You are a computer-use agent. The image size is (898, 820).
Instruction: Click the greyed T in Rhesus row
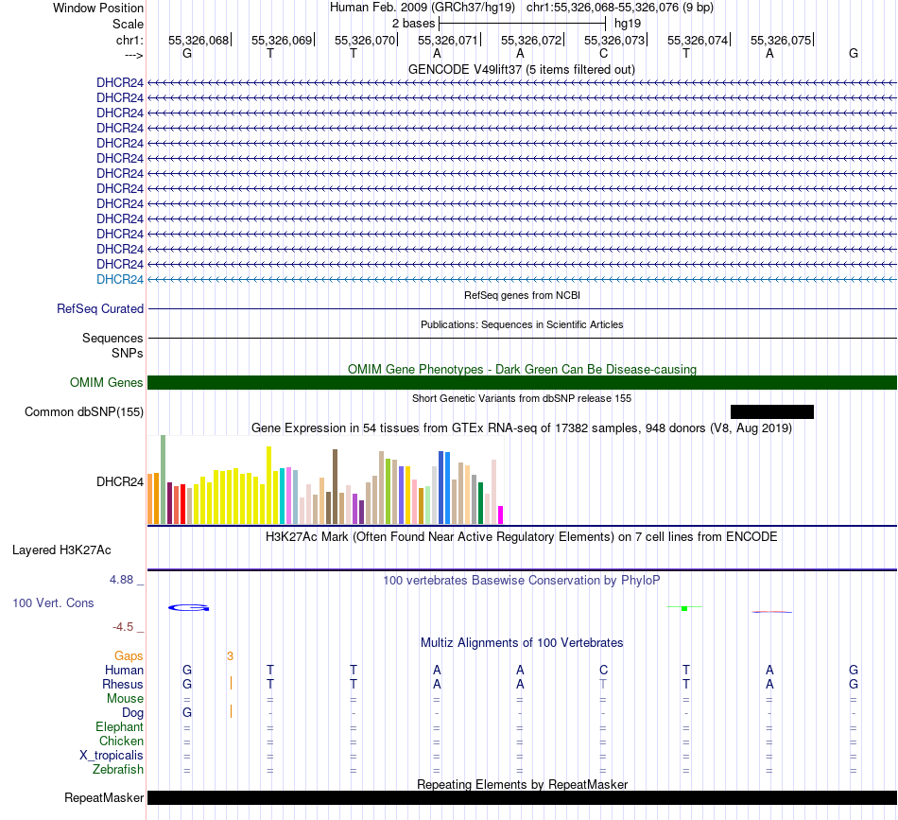coord(603,684)
